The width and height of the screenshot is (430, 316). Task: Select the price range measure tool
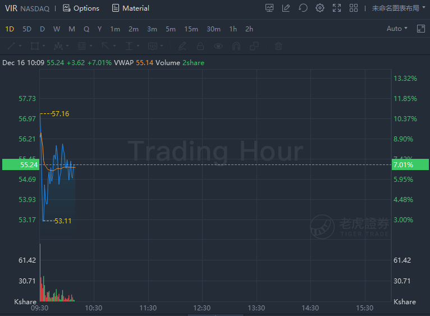(x=129, y=46)
